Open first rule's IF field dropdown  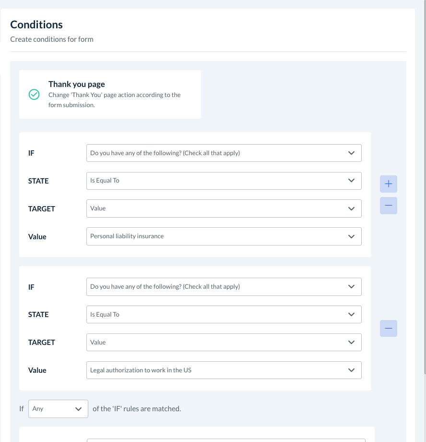point(224,153)
